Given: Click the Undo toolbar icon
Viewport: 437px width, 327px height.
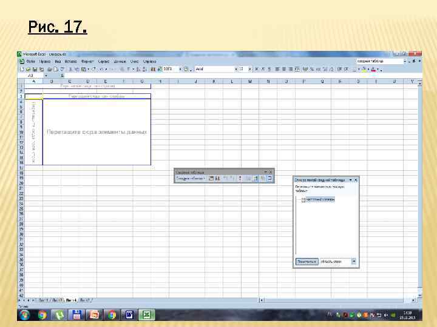Looking at the screenshot, I should click(x=102, y=69).
